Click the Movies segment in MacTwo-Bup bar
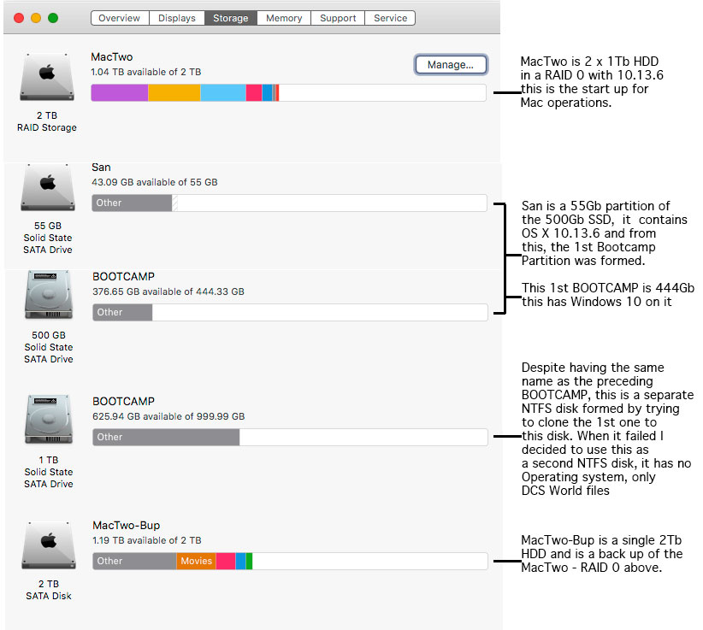 coord(197,561)
